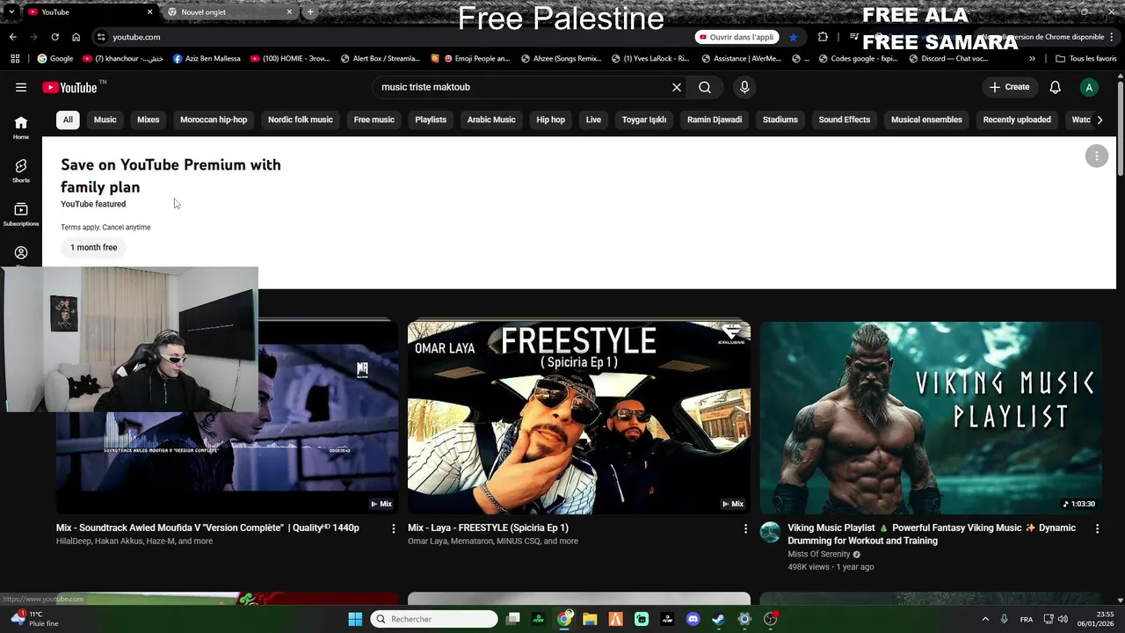
Task: Open OBS Studio from the taskbar
Action: coord(770,619)
